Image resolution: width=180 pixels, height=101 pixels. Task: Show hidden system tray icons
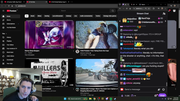point(162,99)
